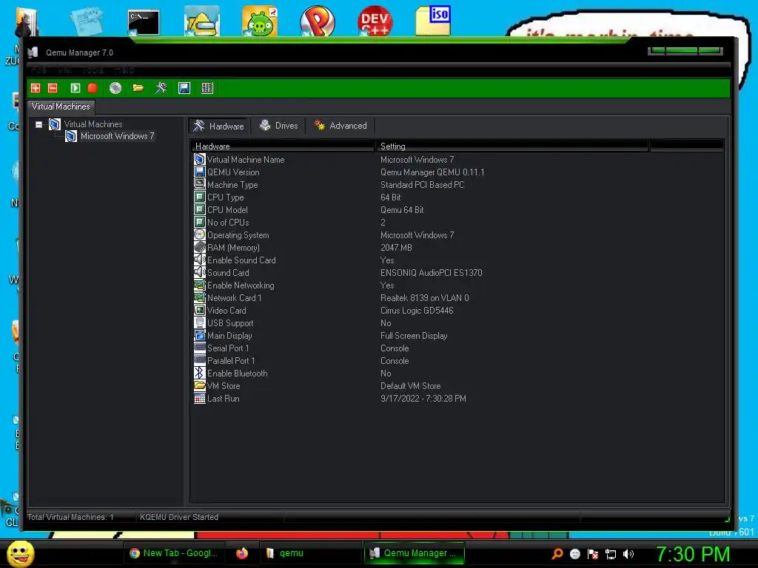Open the DEV C++ desktop icon

[375, 21]
